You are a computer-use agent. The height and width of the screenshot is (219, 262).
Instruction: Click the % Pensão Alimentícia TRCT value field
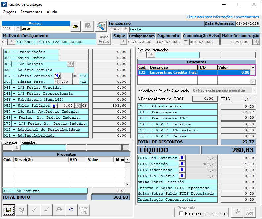coord(205,99)
